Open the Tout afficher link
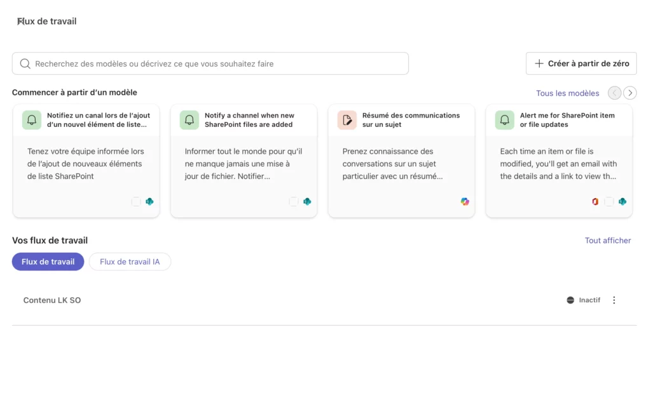 coord(608,240)
